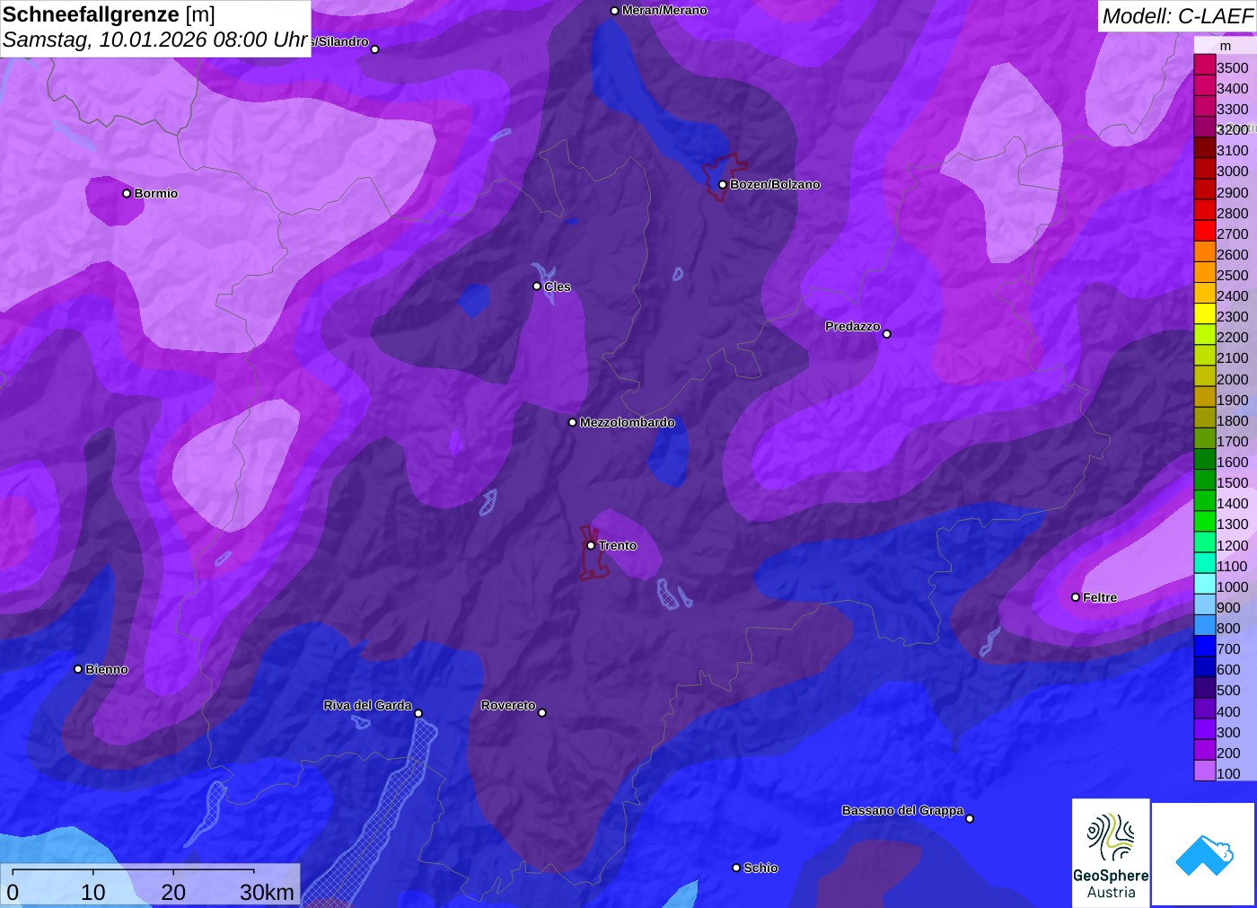Click the Bormio location marker
1257x908 pixels.
(127, 193)
